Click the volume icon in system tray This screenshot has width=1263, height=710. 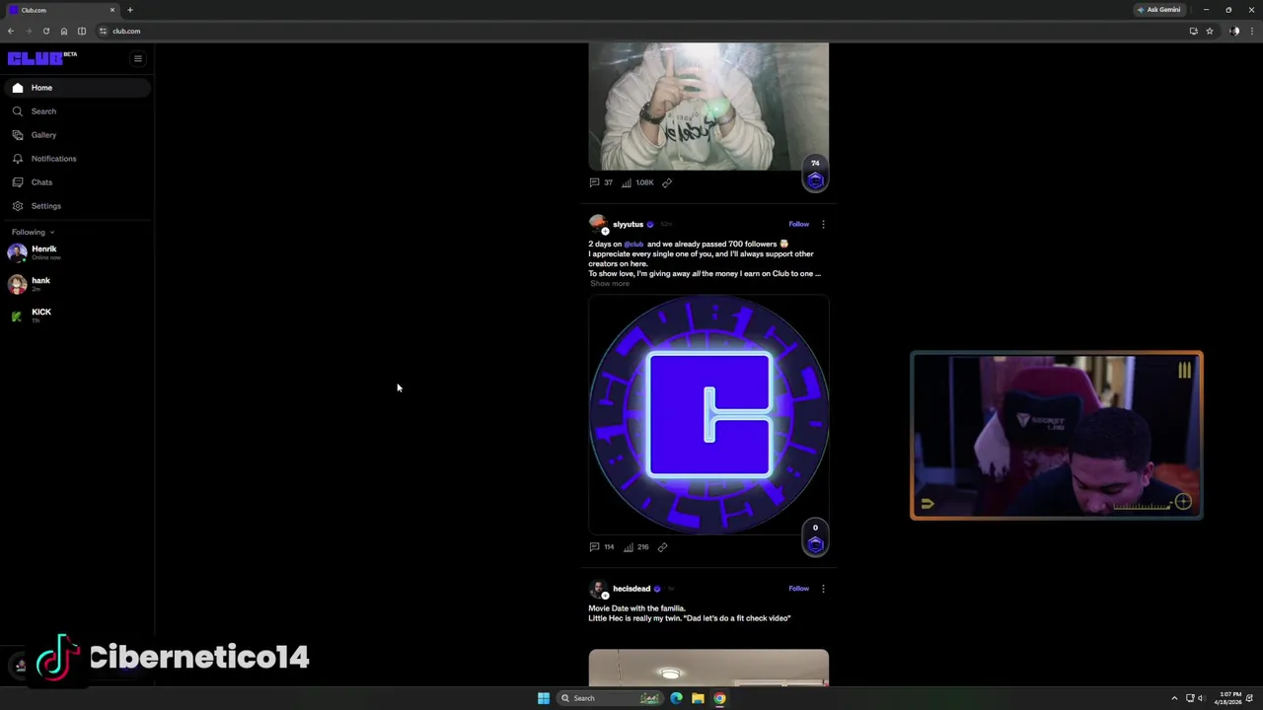pyautogui.click(x=1201, y=698)
